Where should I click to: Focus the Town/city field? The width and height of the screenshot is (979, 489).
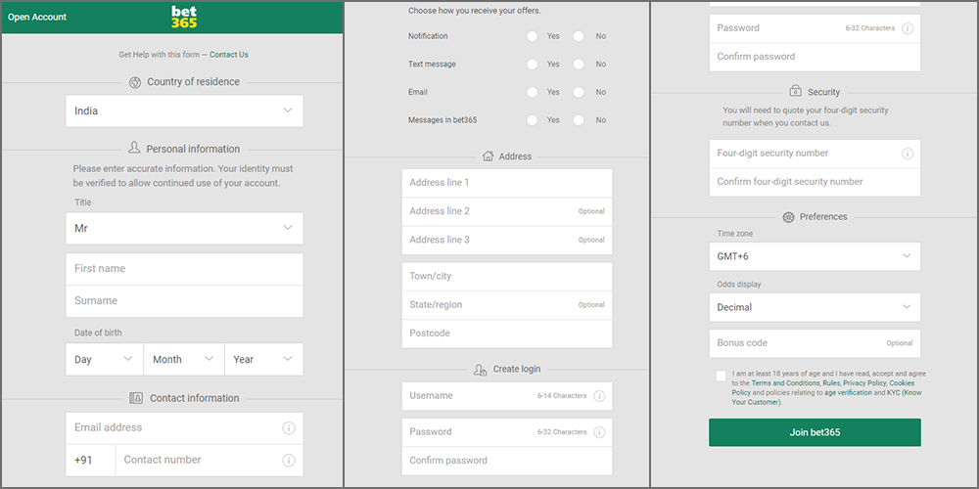click(x=507, y=277)
